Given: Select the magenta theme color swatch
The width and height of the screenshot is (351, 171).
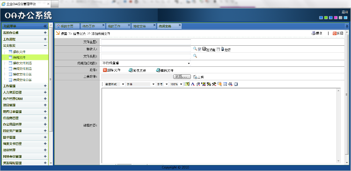Looking at the screenshot, I should point(336,18).
